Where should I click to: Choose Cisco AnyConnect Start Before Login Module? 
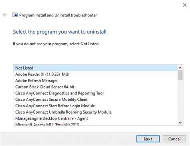pos(95,106)
